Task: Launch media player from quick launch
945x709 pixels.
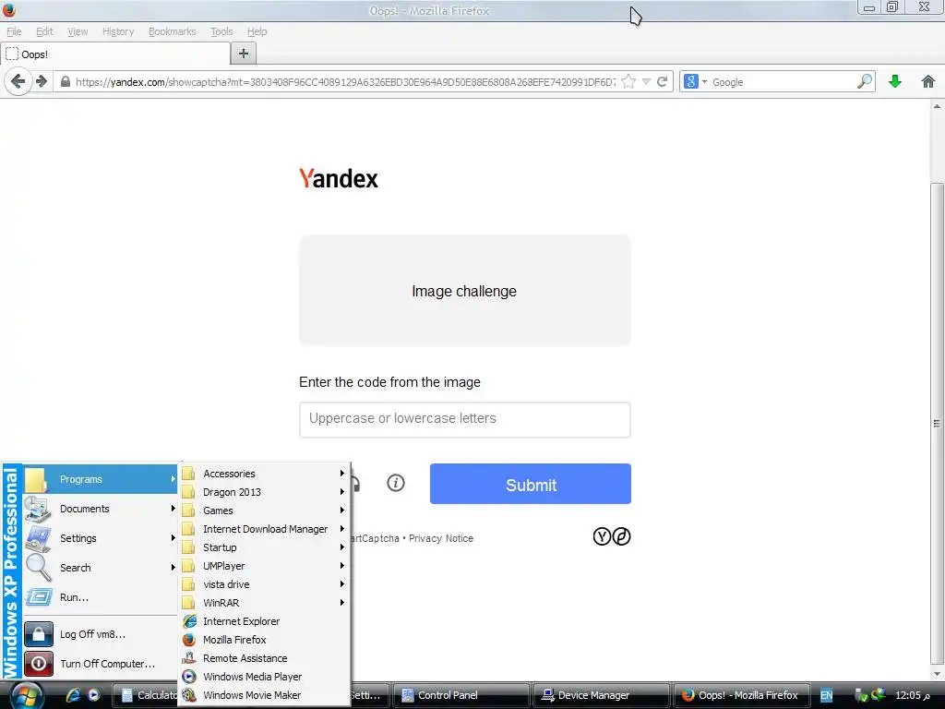Action: (x=93, y=695)
